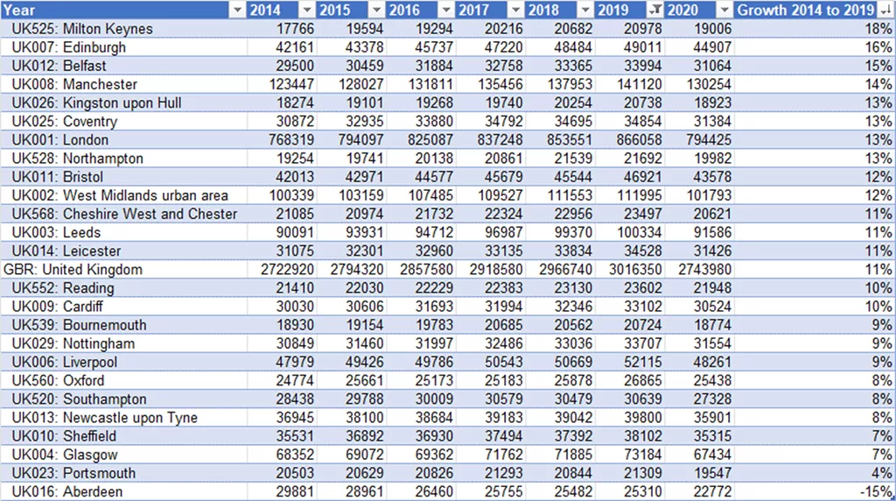Select Liverpool 2017 value 50543
Viewport: 896px width, 501px height.
tap(504, 362)
